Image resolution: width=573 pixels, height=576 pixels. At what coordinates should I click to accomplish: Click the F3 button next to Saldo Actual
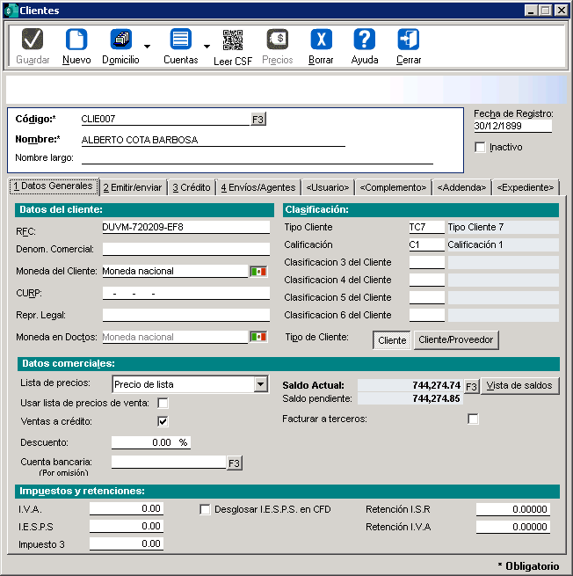click(x=471, y=386)
